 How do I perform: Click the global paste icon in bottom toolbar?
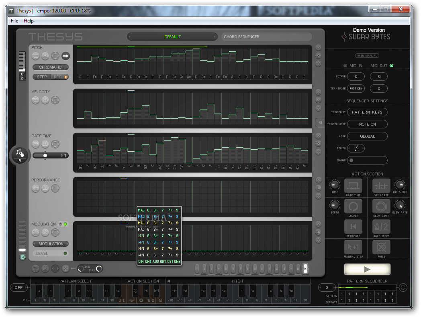pos(45,268)
